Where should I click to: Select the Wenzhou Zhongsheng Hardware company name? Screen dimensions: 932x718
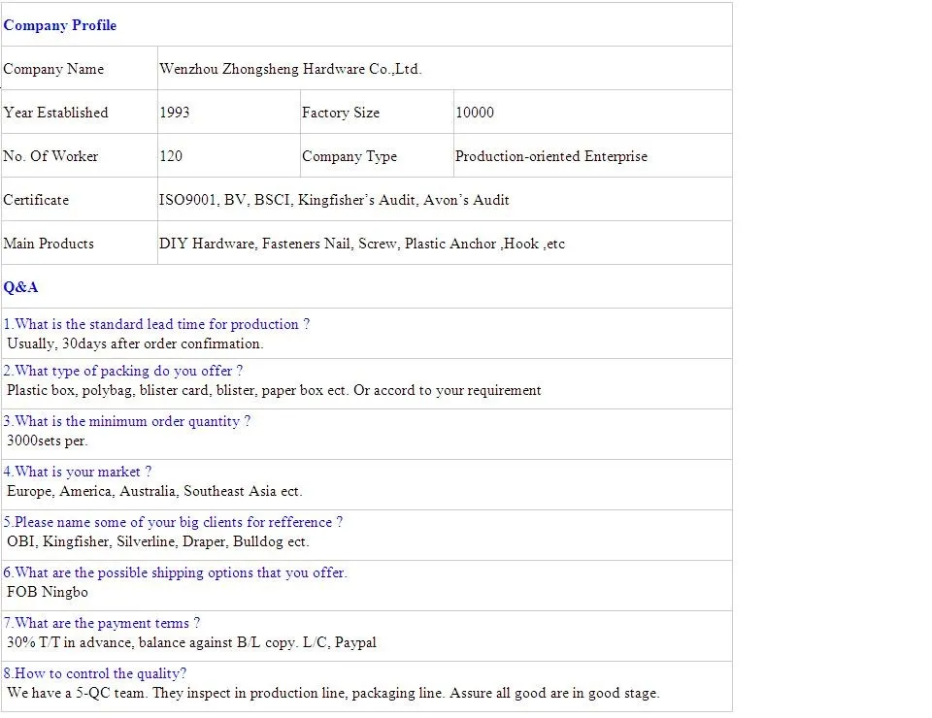(290, 69)
